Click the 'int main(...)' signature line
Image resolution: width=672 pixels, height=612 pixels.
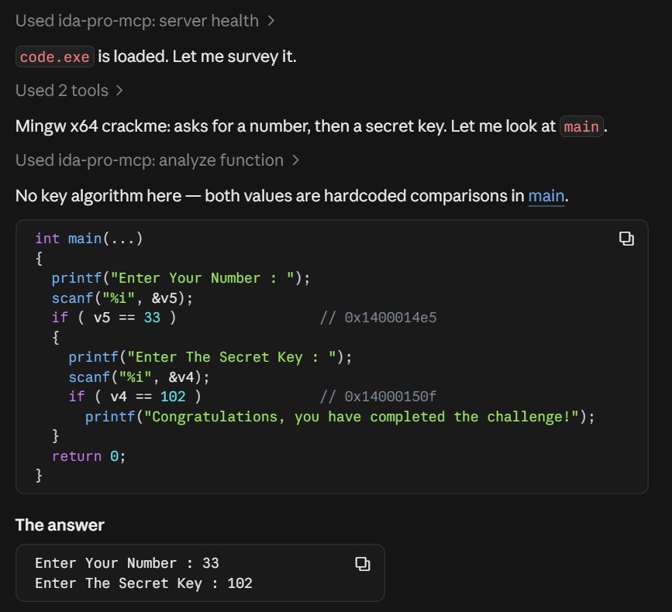[88, 239]
